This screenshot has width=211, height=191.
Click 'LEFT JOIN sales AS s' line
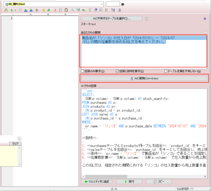tap(99, 114)
